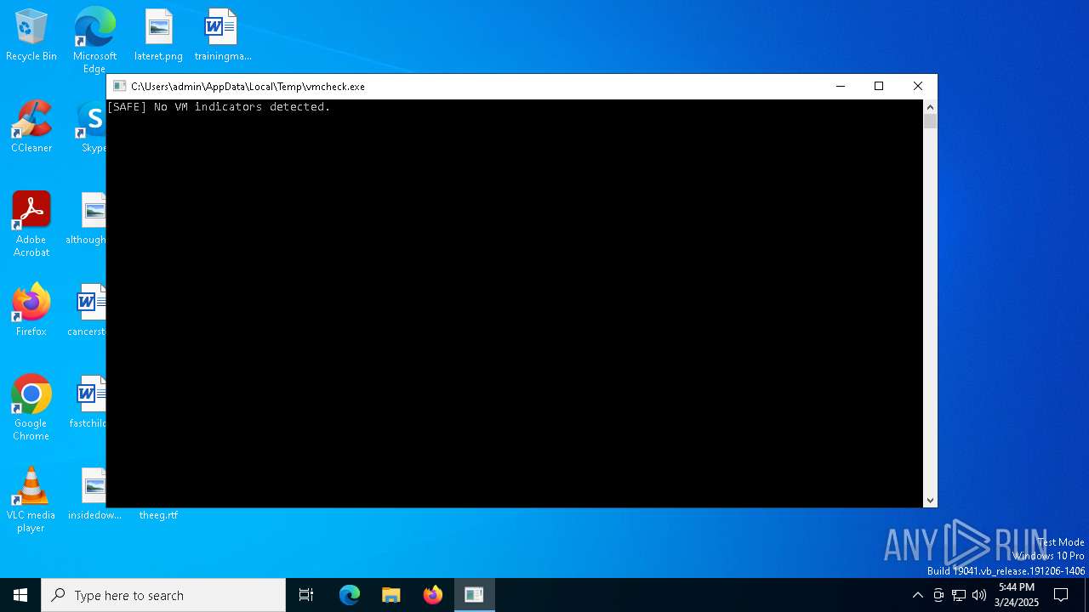
Task: Click the '[SAFE] No VM indicators detected.' output line
Action: click(219, 107)
